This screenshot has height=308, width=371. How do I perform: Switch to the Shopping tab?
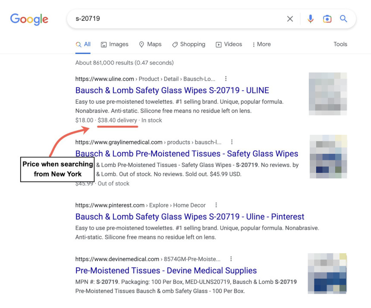point(189,44)
